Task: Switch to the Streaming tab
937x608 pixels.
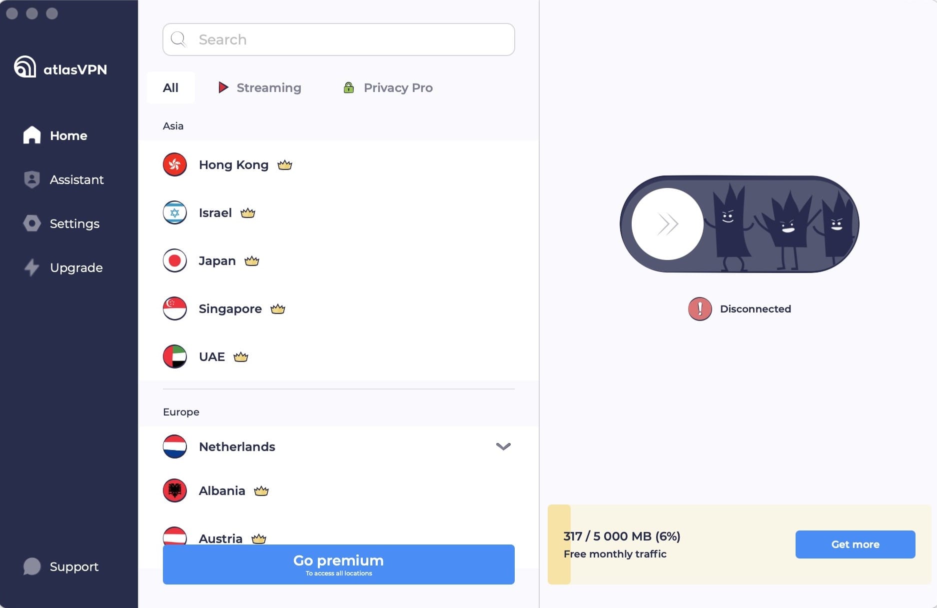Action: [260, 87]
